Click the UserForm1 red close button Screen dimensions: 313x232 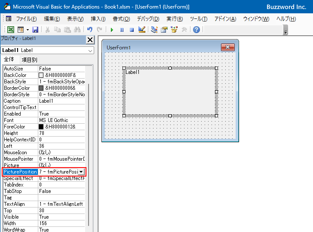pyautogui.click(x=228, y=47)
